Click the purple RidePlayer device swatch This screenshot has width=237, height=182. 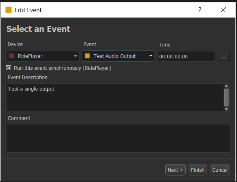coord(11,56)
